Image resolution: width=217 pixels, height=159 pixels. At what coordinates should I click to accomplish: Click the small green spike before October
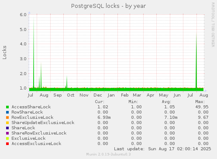(x=67, y=82)
